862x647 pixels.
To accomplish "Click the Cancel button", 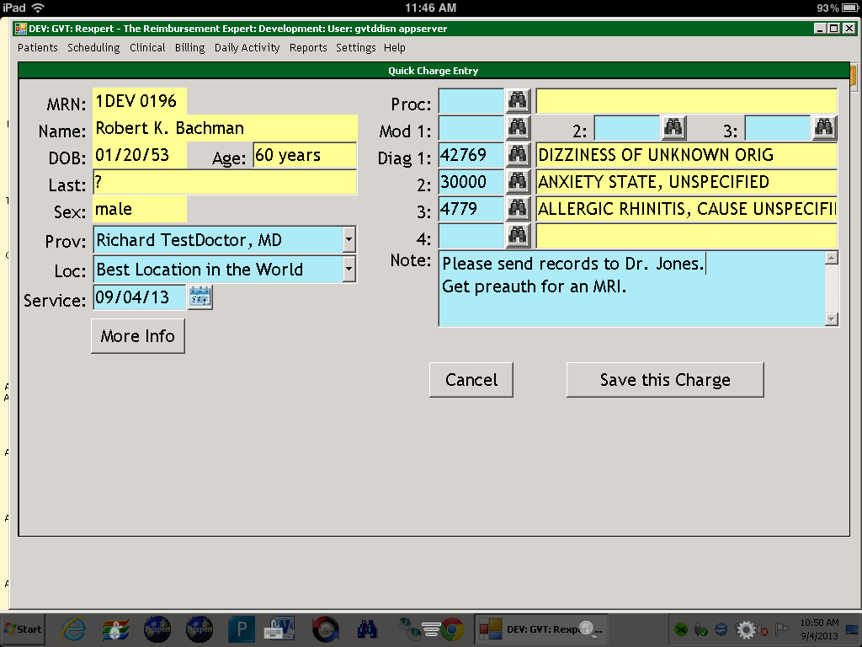I will (x=471, y=380).
